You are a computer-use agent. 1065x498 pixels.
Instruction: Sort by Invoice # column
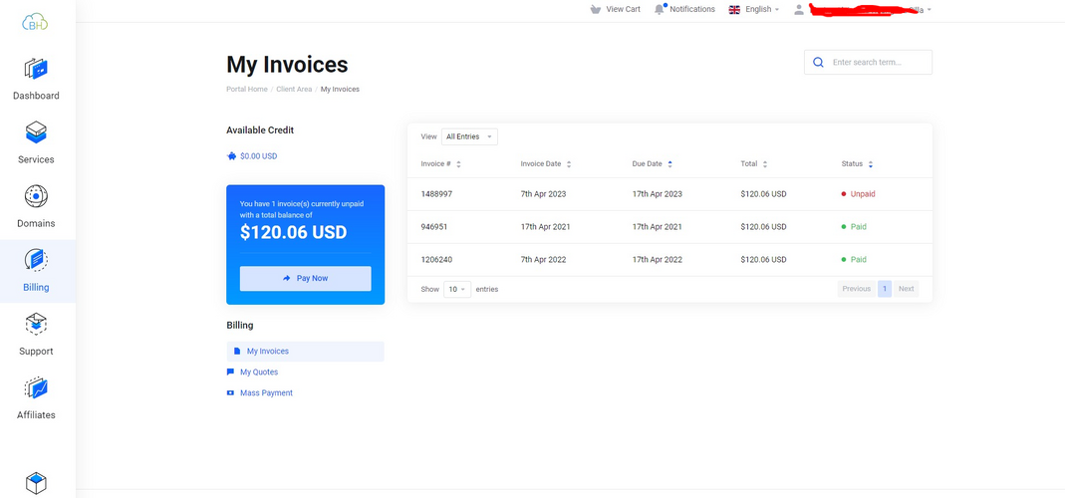[440, 163]
